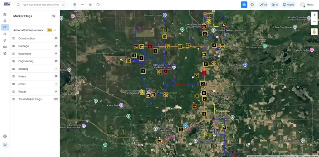This screenshot has height=157, width=319.
Task: Open the ID visibility dropdown
Action: (275, 4)
